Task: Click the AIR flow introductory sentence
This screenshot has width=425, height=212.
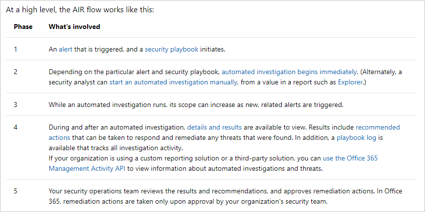Action: (80, 10)
